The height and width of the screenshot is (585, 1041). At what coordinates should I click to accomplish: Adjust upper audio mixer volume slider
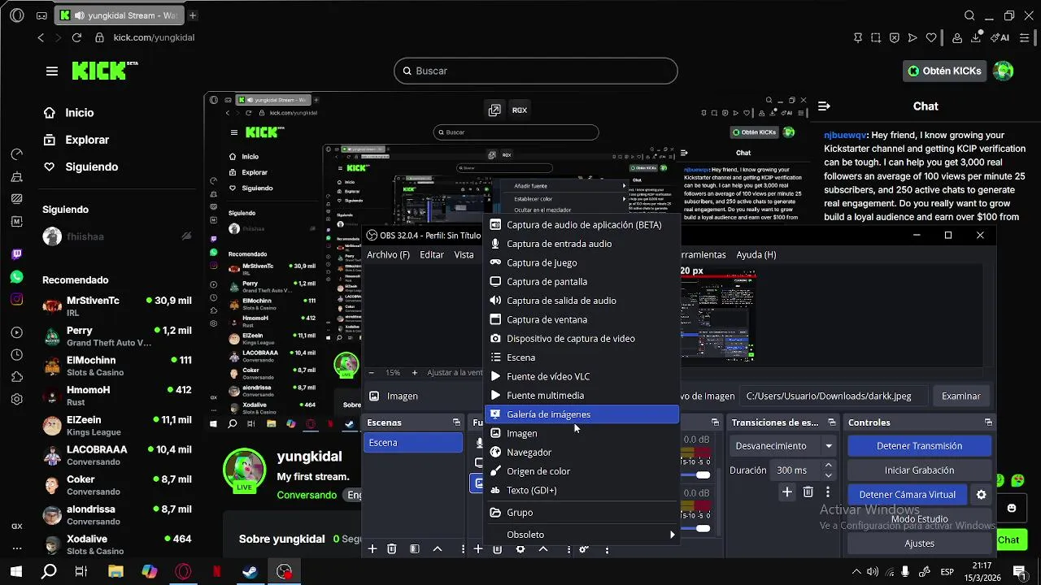click(703, 475)
